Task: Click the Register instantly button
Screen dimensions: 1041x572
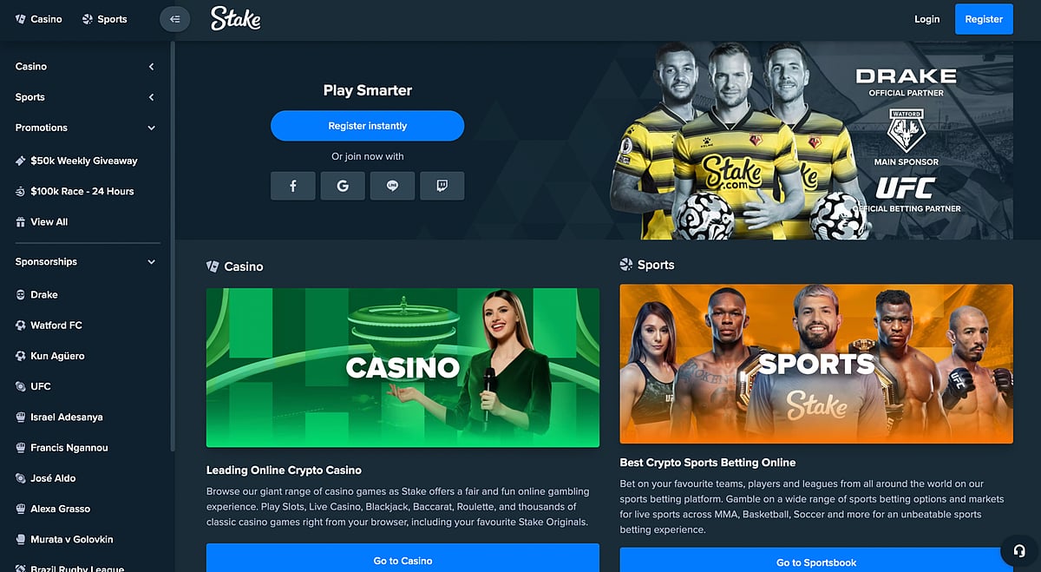Action: pyautogui.click(x=368, y=126)
